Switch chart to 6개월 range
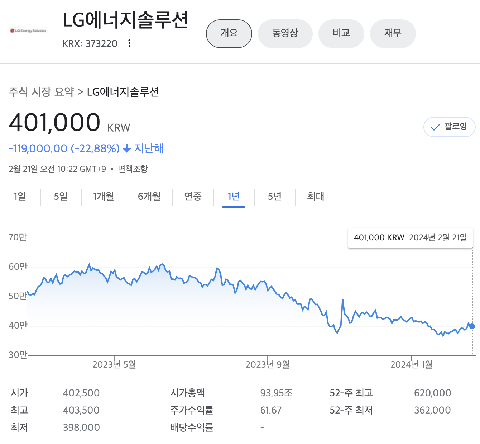This screenshot has height=444, width=480. pyautogui.click(x=149, y=197)
